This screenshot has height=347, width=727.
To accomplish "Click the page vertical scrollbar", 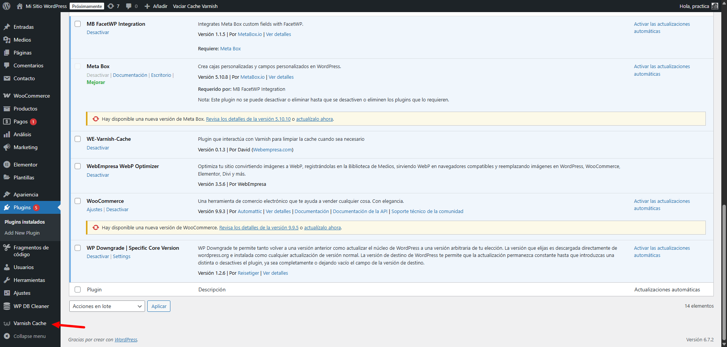I will click(x=724, y=272).
